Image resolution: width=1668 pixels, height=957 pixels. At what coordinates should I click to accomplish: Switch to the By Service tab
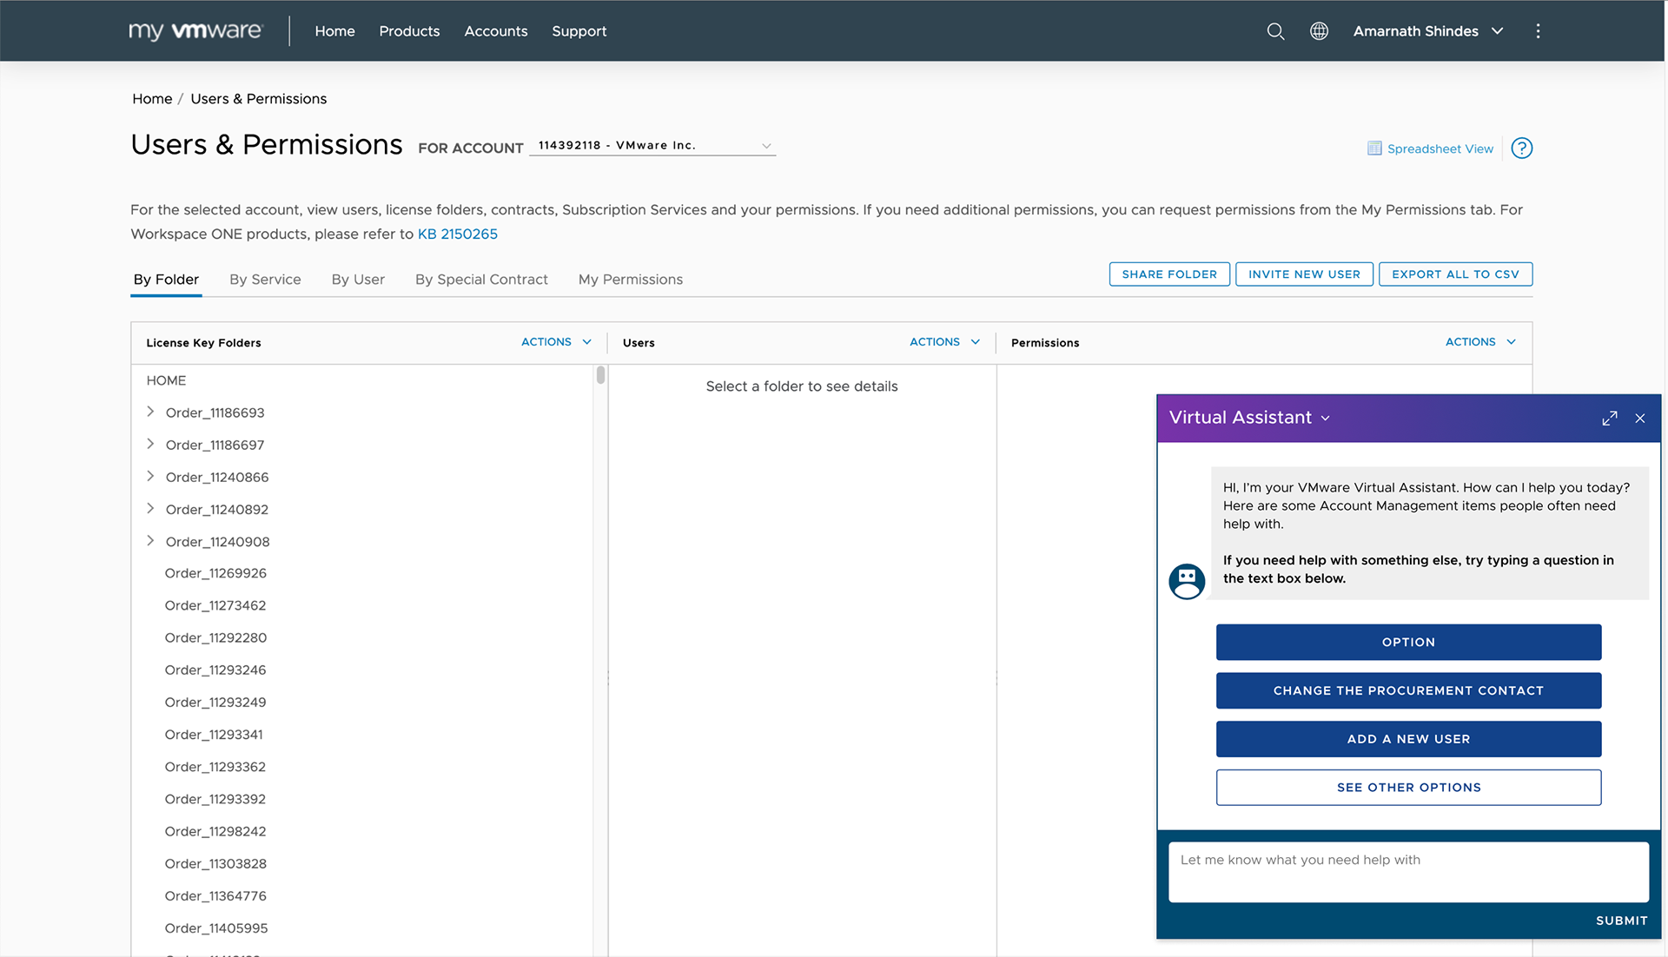coord(265,280)
